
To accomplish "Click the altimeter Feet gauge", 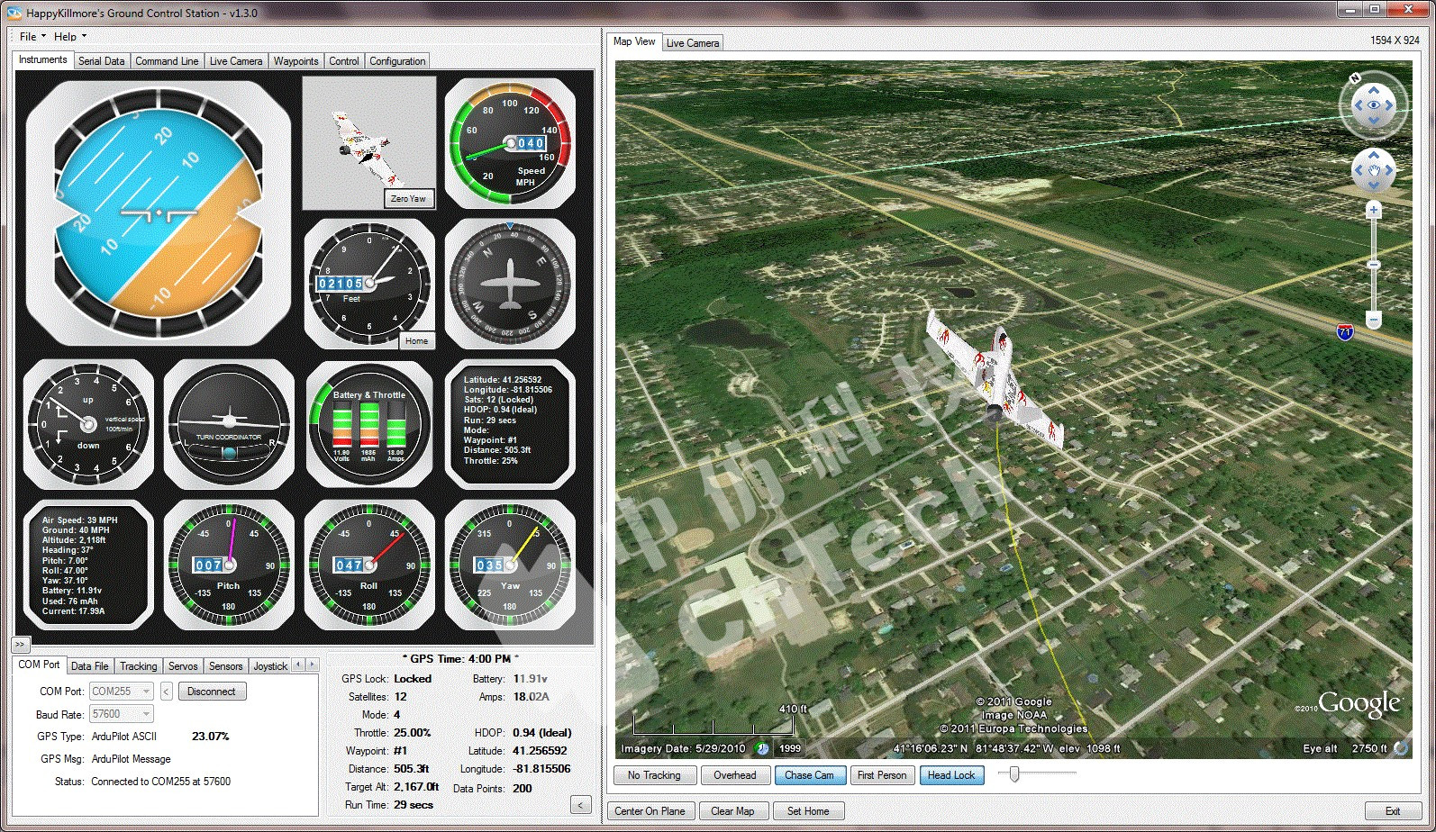I will [369, 284].
